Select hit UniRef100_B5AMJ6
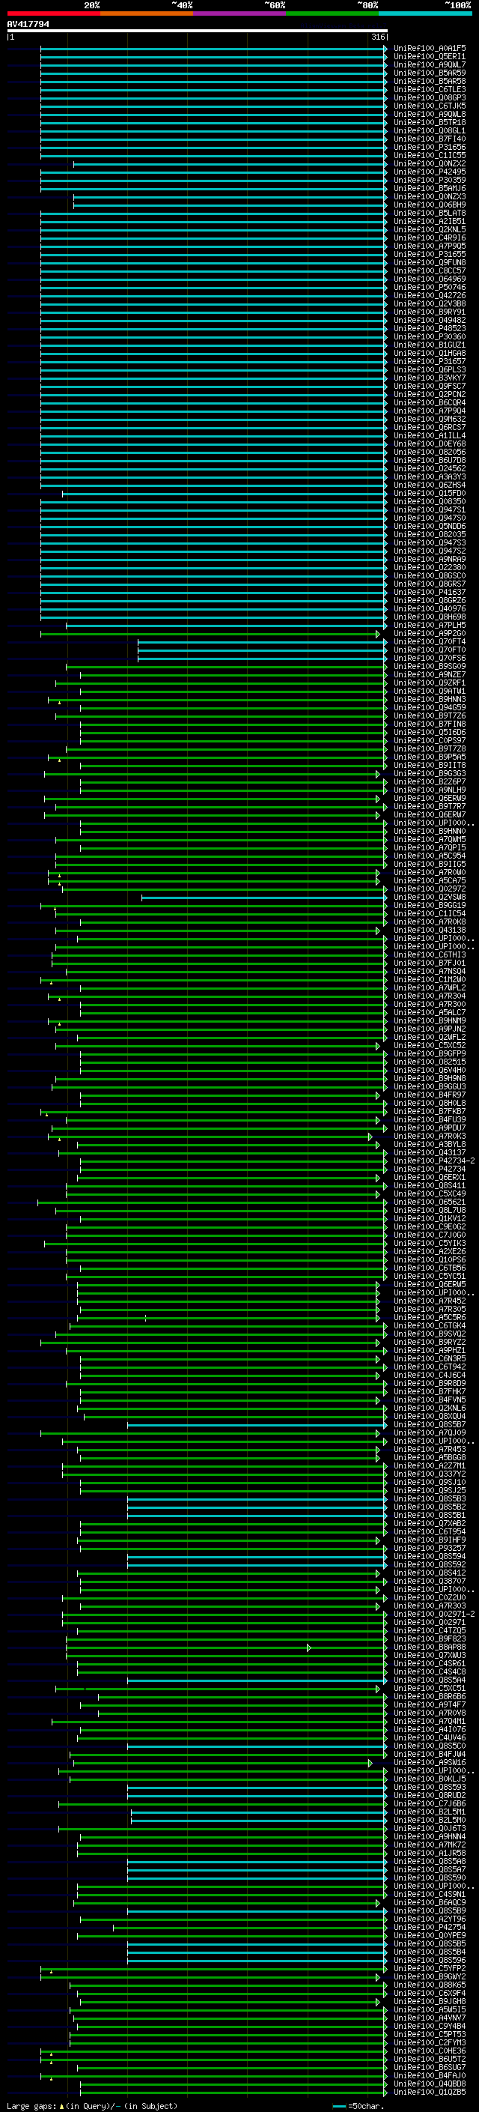This screenshot has width=479, height=2112. (x=430, y=189)
